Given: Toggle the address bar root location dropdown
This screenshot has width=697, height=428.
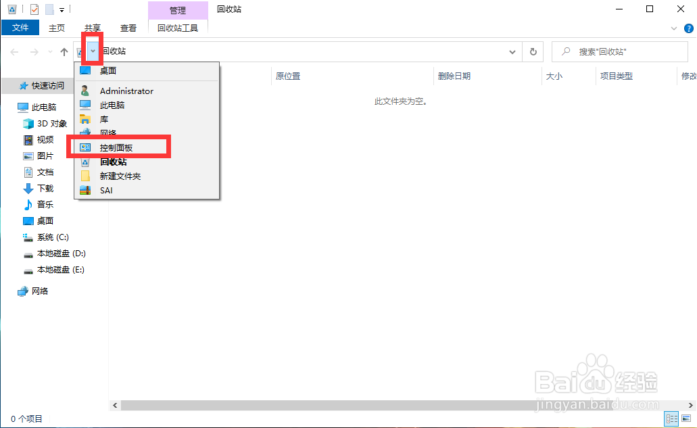Looking at the screenshot, I should click(x=93, y=51).
